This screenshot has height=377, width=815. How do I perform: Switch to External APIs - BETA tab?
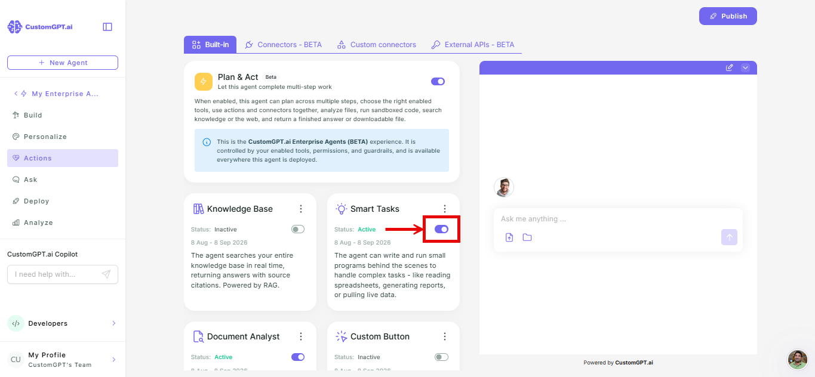pyautogui.click(x=472, y=45)
